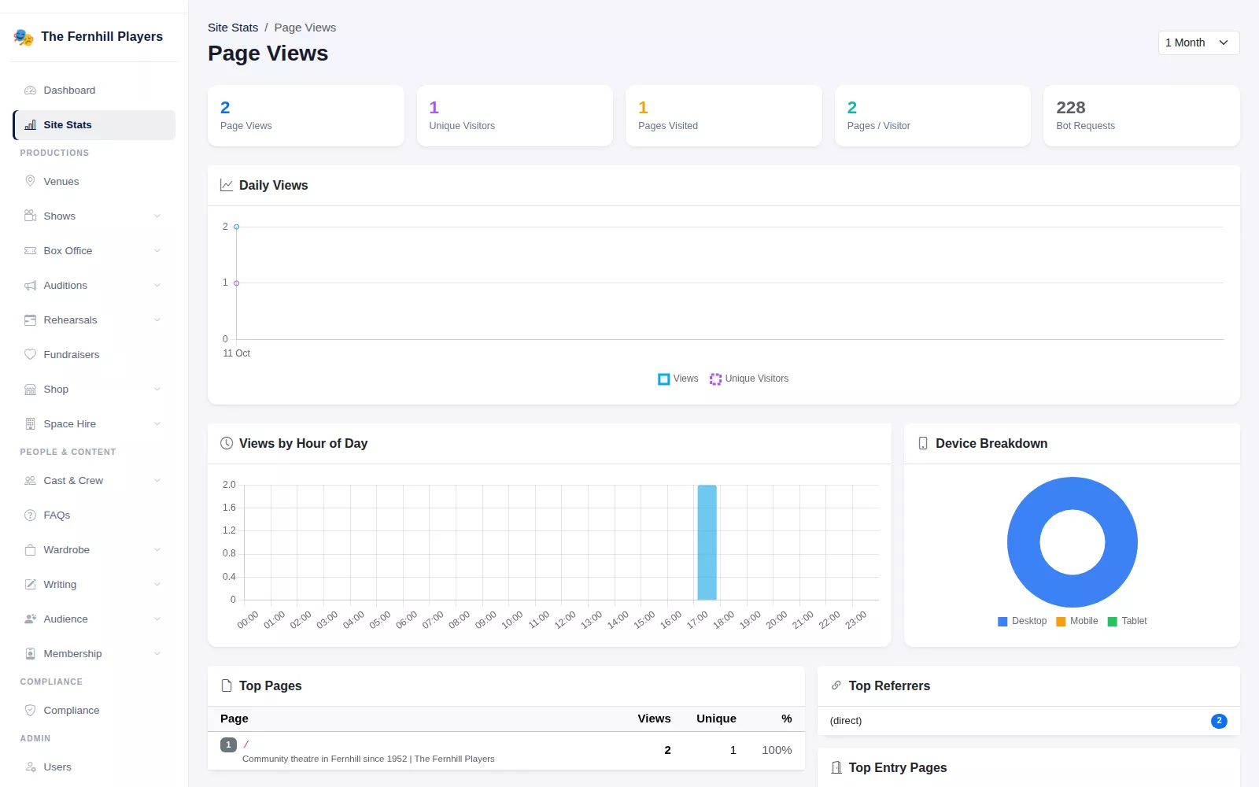Click the Compliance shield icon

coord(30,711)
